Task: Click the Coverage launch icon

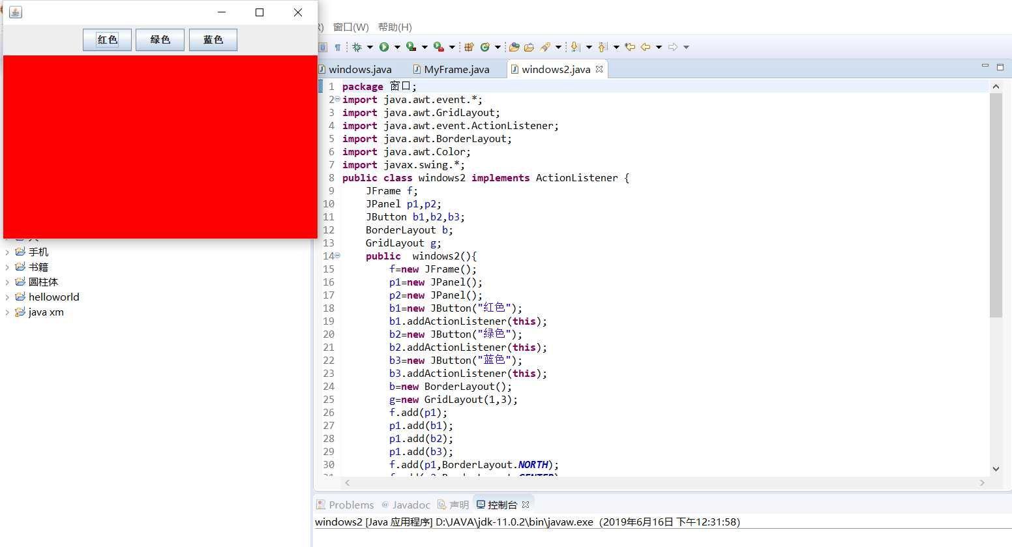Action: tap(411, 47)
